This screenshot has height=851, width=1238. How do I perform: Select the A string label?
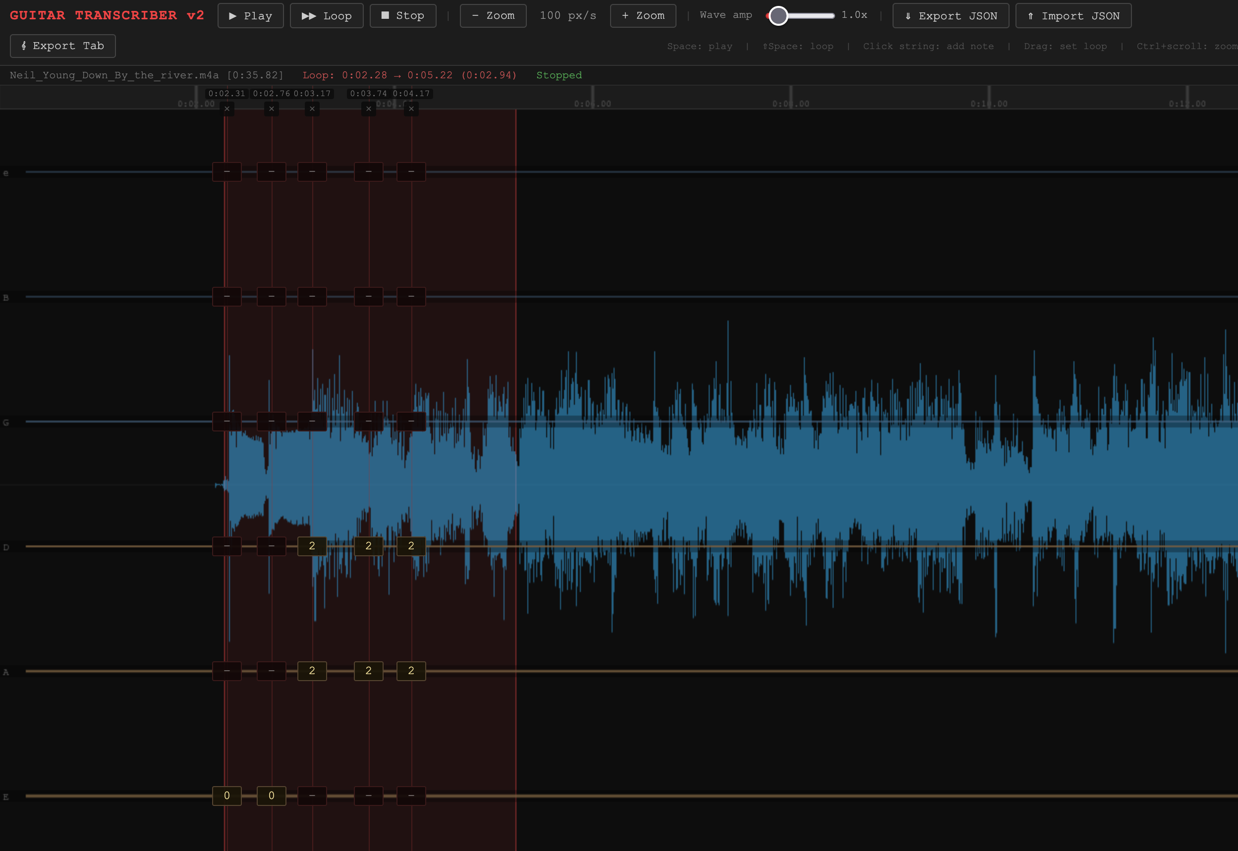[6, 672]
